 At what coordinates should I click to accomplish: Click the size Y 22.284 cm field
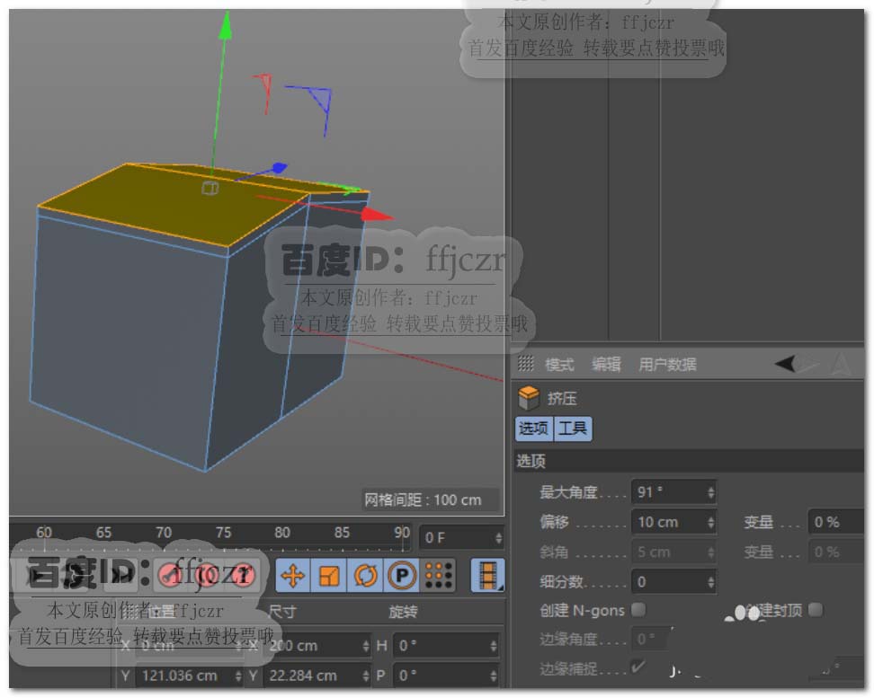317,676
